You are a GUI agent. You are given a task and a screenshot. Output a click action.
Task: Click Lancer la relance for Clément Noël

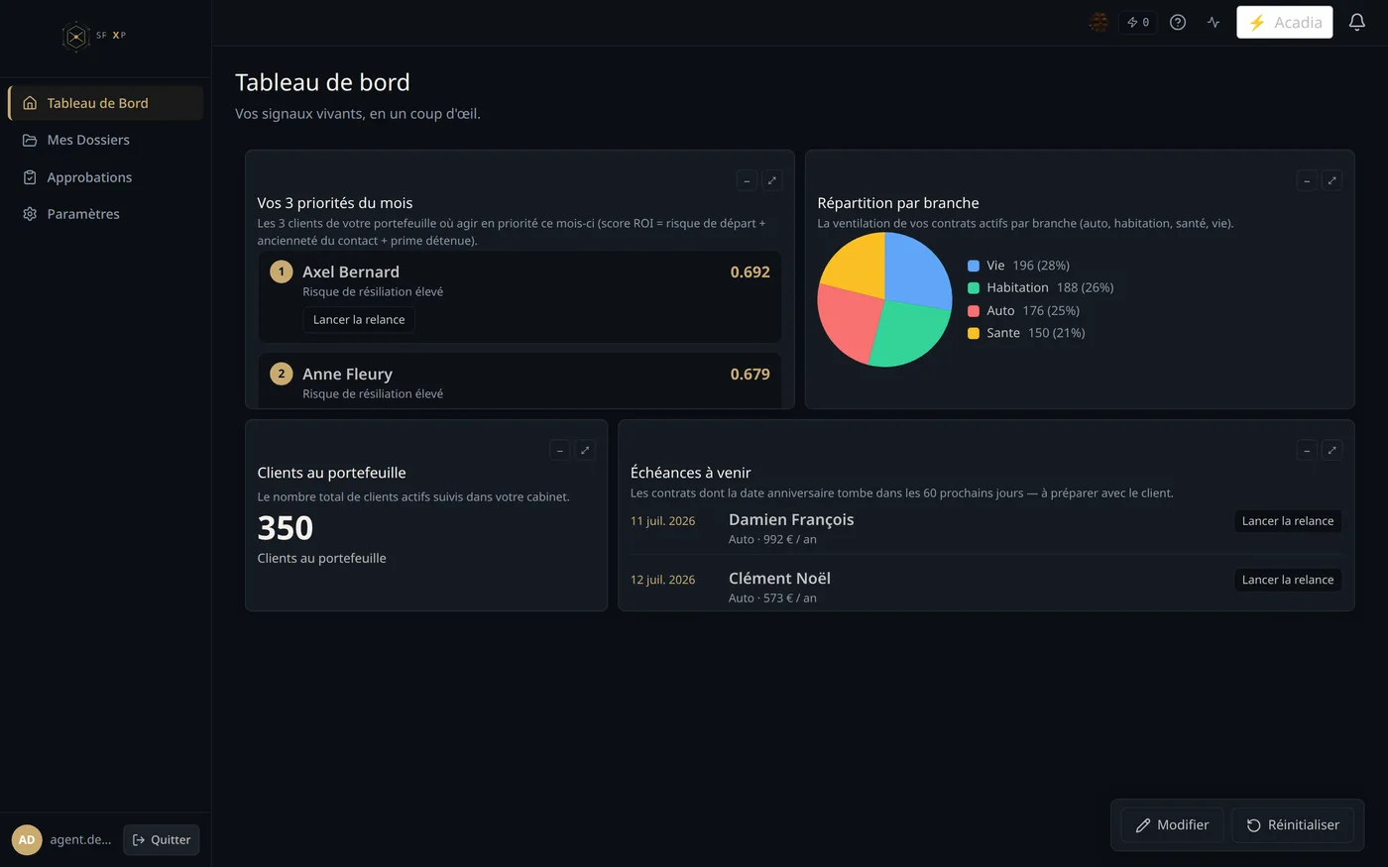(x=1287, y=580)
